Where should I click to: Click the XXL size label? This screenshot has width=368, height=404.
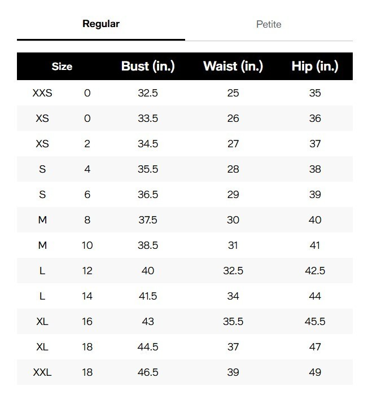[x=42, y=372]
